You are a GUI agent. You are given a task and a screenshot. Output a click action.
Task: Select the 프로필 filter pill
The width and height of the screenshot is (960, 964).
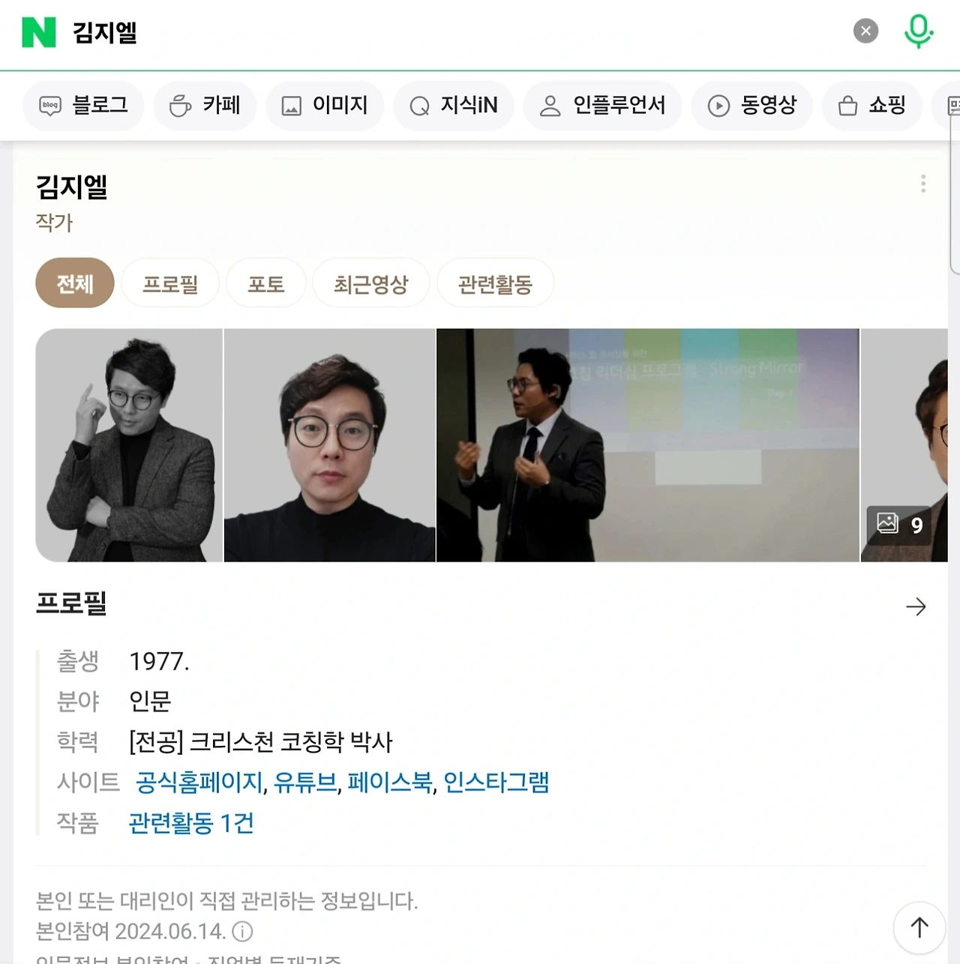[170, 283]
